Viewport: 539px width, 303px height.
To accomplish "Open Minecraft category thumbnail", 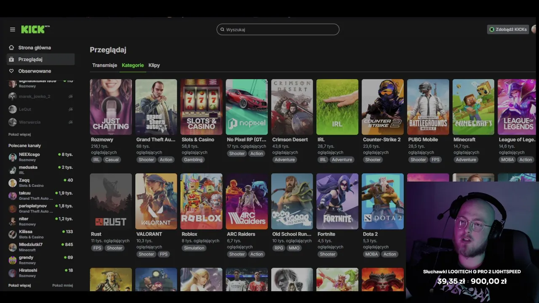I will click(x=473, y=107).
